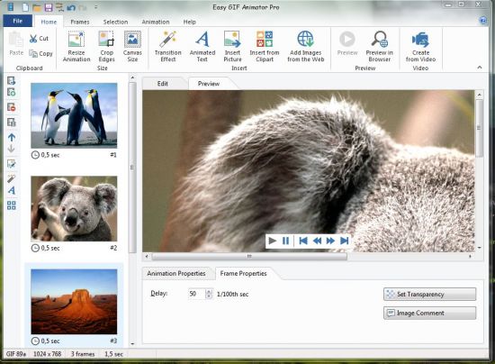Click the ribbon Preview play icon
The height and width of the screenshot is (364, 495).
point(347,39)
